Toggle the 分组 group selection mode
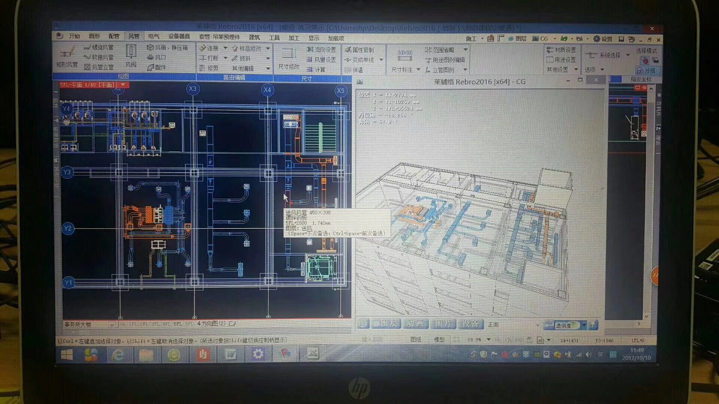Screen dimensions: 719x404 tap(647, 70)
